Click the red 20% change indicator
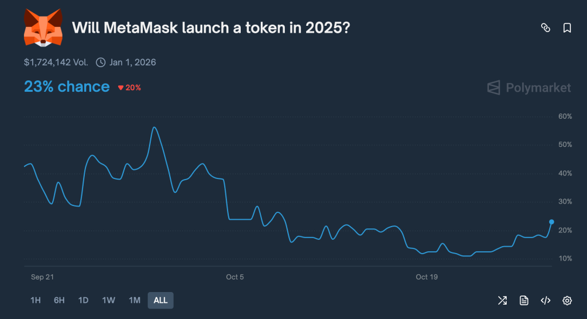Image resolution: width=587 pixels, height=319 pixels. coord(130,88)
